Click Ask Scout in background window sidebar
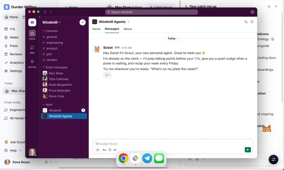 [15, 142]
